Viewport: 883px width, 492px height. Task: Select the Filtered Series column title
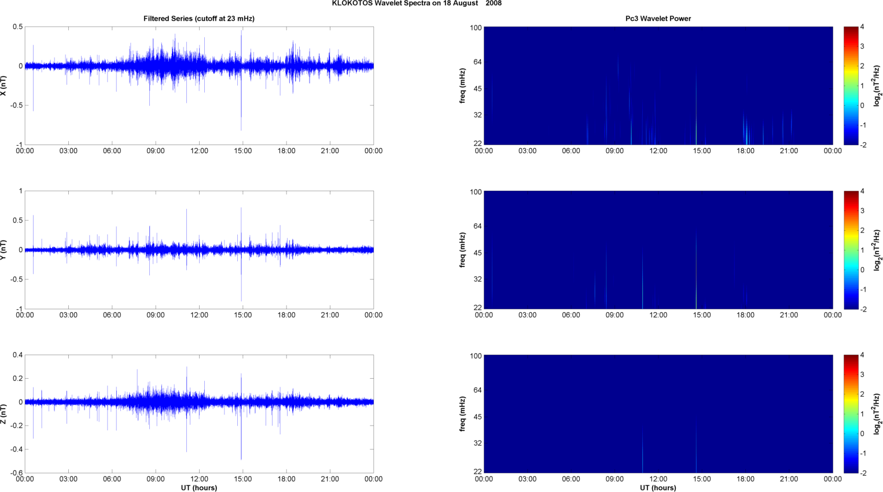(x=198, y=19)
